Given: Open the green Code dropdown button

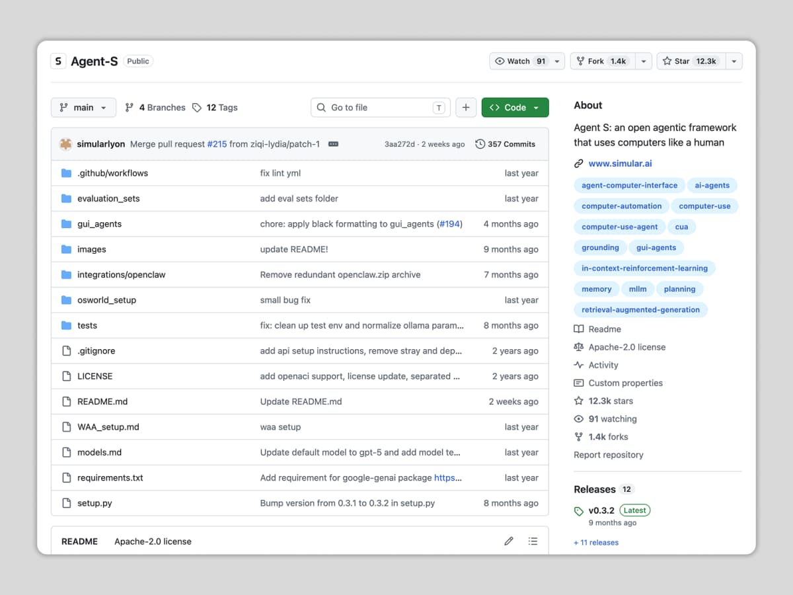Looking at the screenshot, I should pyautogui.click(x=515, y=108).
